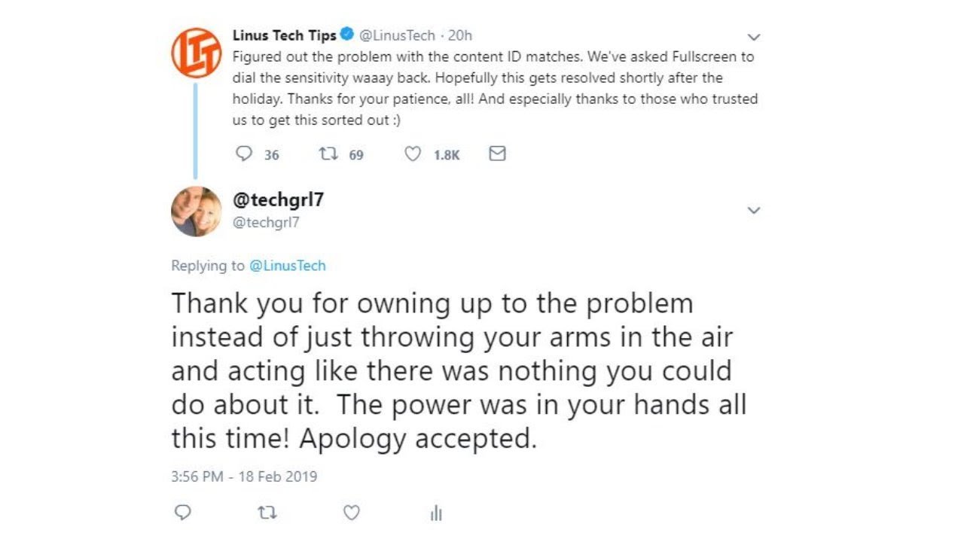
Task: Like the techgrl7 reply tweet
Action: (352, 513)
